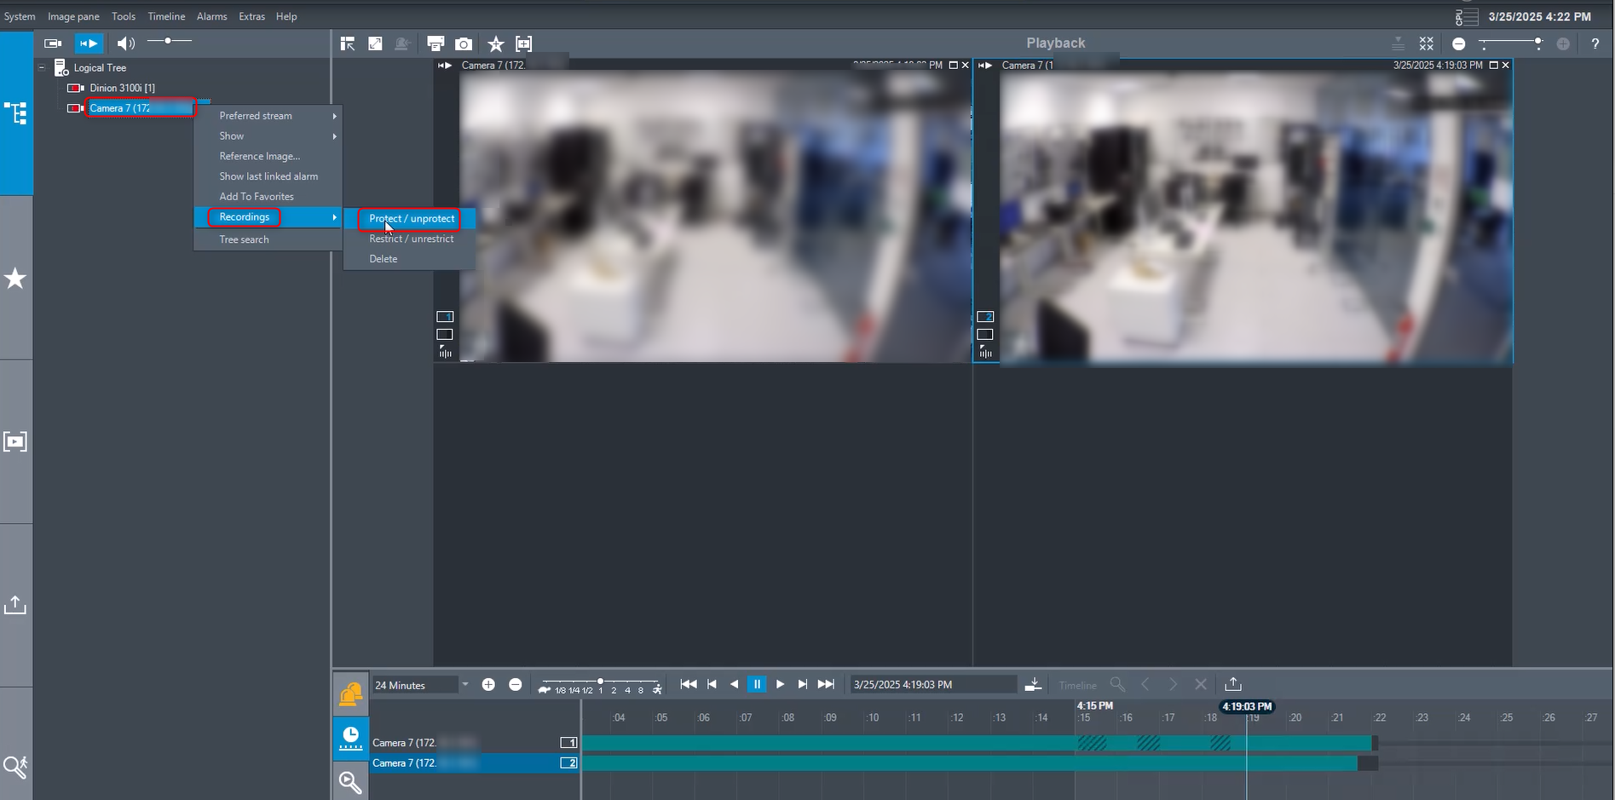
Task: Click the playback date and time field
Action: point(933,685)
